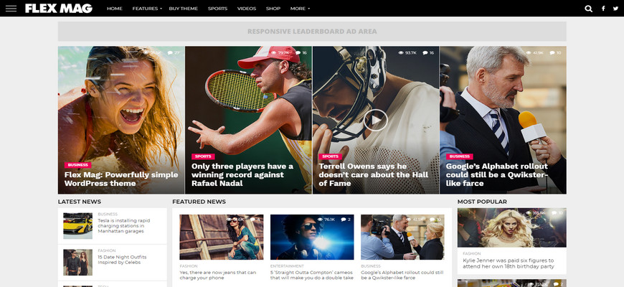
Task: Play the Terrell Owens video
Action: [375, 120]
